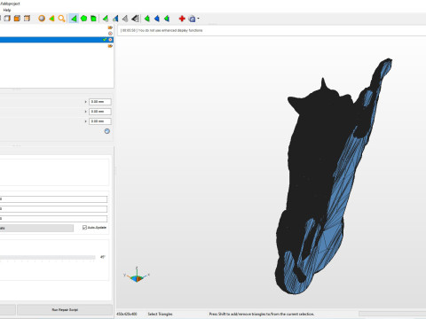The height and width of the screenshot is (319, 426).
Task: Click the orange triangle toolbar icon
Action: click(51, 19)
